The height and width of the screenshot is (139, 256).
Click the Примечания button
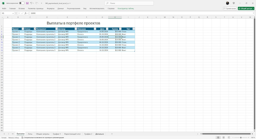(x=230, y=9)
